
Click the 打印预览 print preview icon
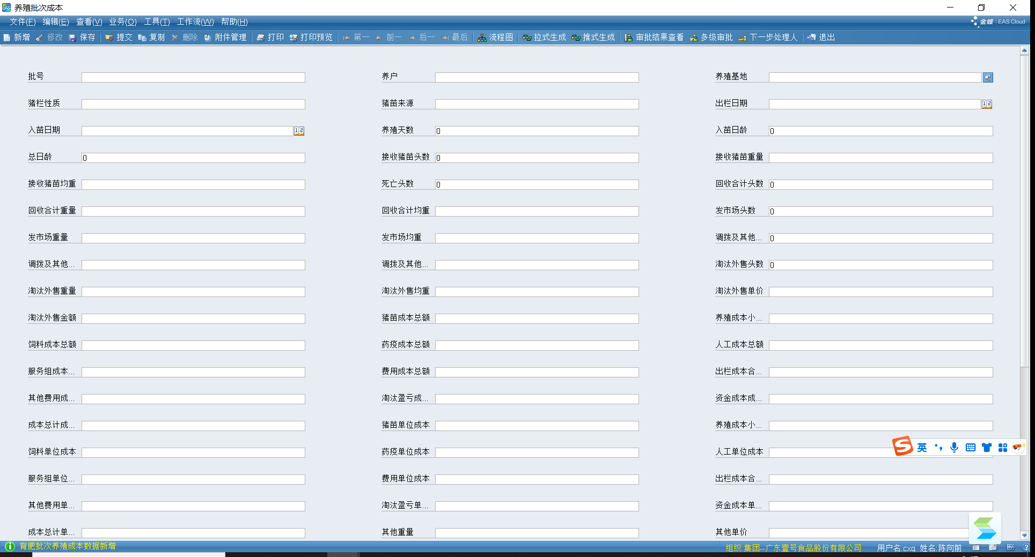tap(294, 38)
